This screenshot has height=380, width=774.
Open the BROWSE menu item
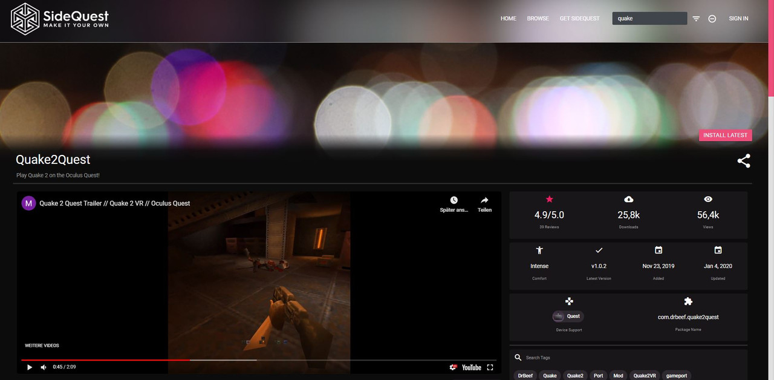[538, 19]
